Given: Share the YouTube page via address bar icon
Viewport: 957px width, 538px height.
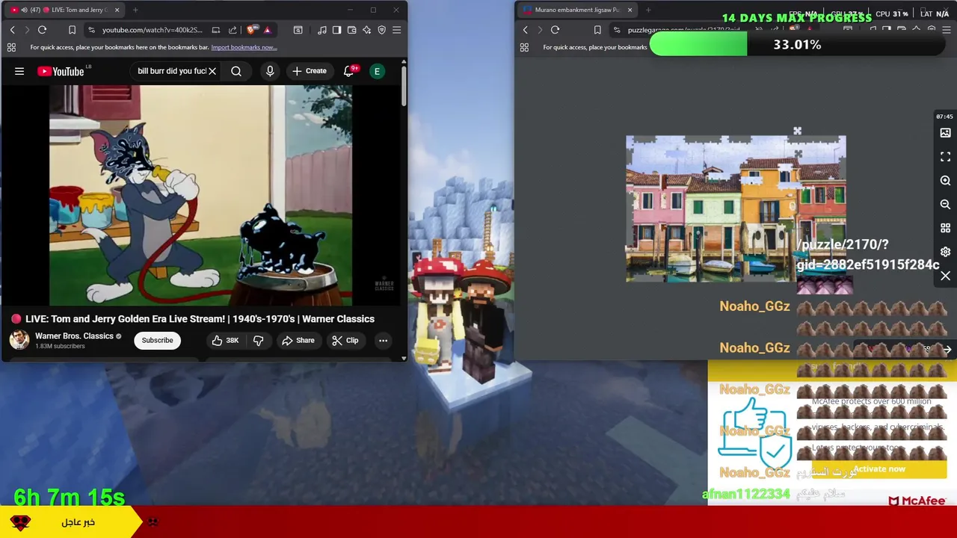Looking at the screenshot, I should click(233, 30).
